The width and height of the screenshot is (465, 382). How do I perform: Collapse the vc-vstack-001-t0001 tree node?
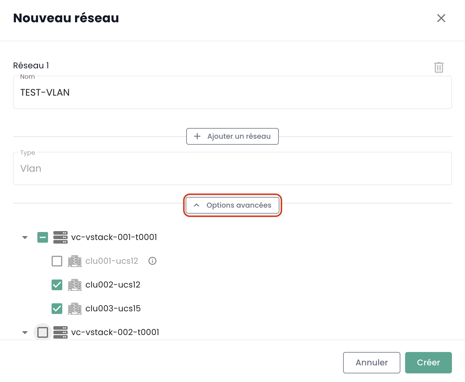tap(25, 237)
